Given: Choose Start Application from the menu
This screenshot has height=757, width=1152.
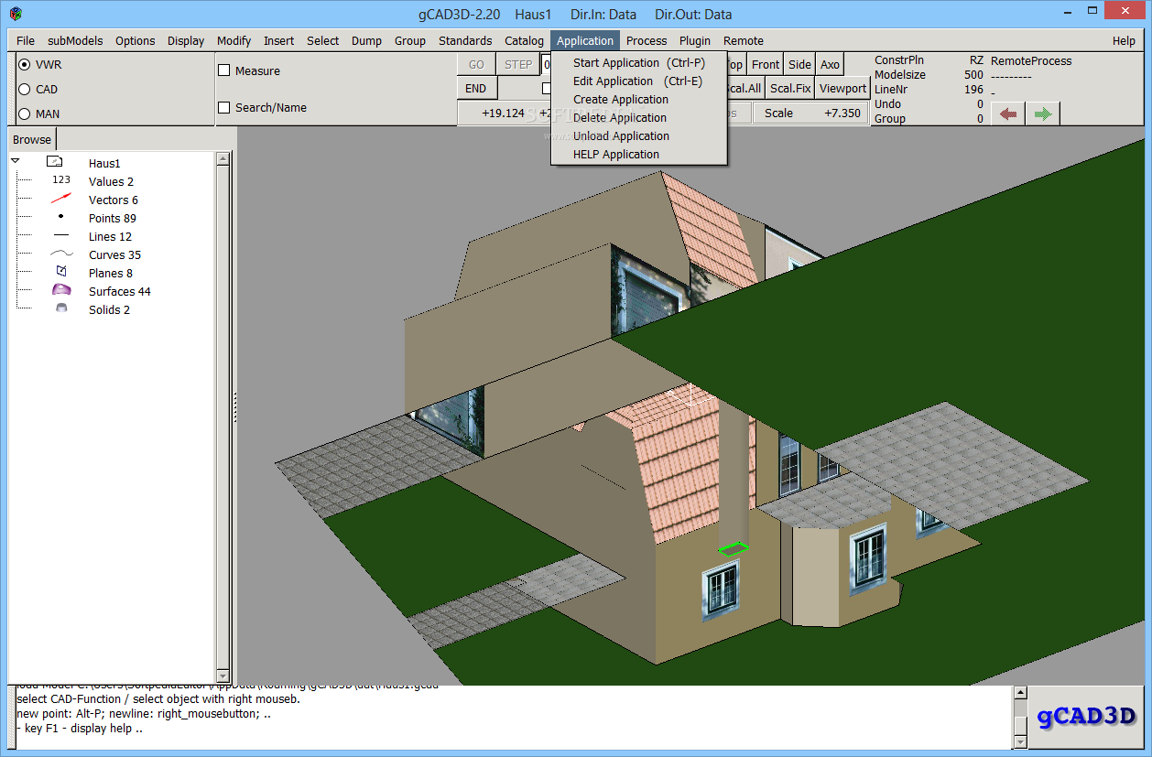Looking at the screenshot, I should (639, 62).
